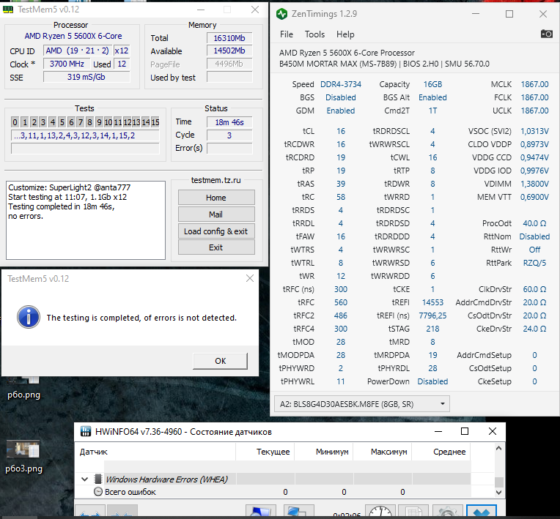Click the ProcOdt value 40.0 Ω
Viewport: 560px width, 519px height.
click(x=534, y=223)
